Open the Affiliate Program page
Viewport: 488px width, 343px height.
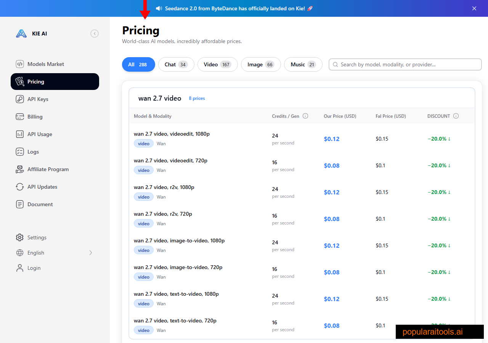point(48,169)
